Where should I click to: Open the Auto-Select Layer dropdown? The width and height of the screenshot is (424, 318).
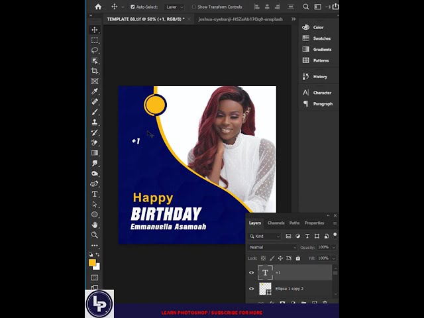click(x=174, y=7)
